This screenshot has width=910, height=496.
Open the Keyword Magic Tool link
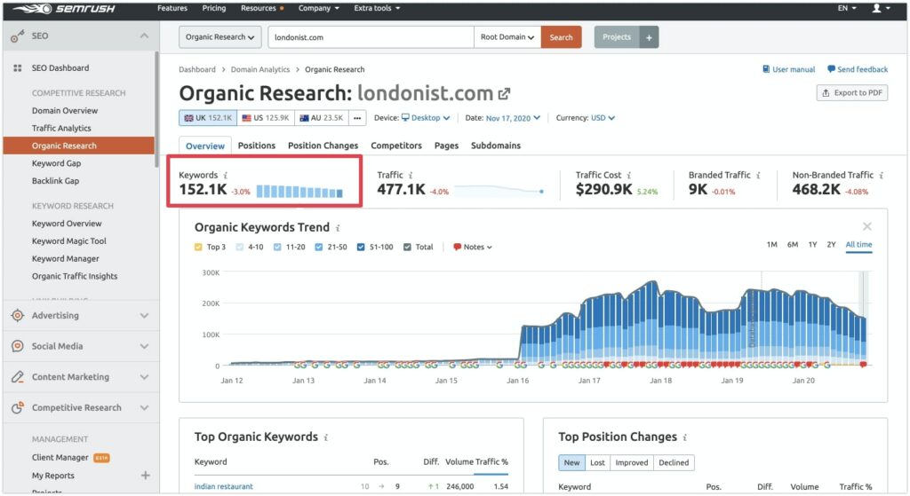tap(69, 241)
